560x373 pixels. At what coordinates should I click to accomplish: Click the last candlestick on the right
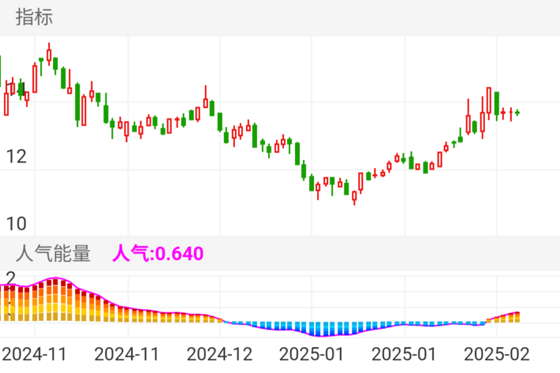point(517,113)
